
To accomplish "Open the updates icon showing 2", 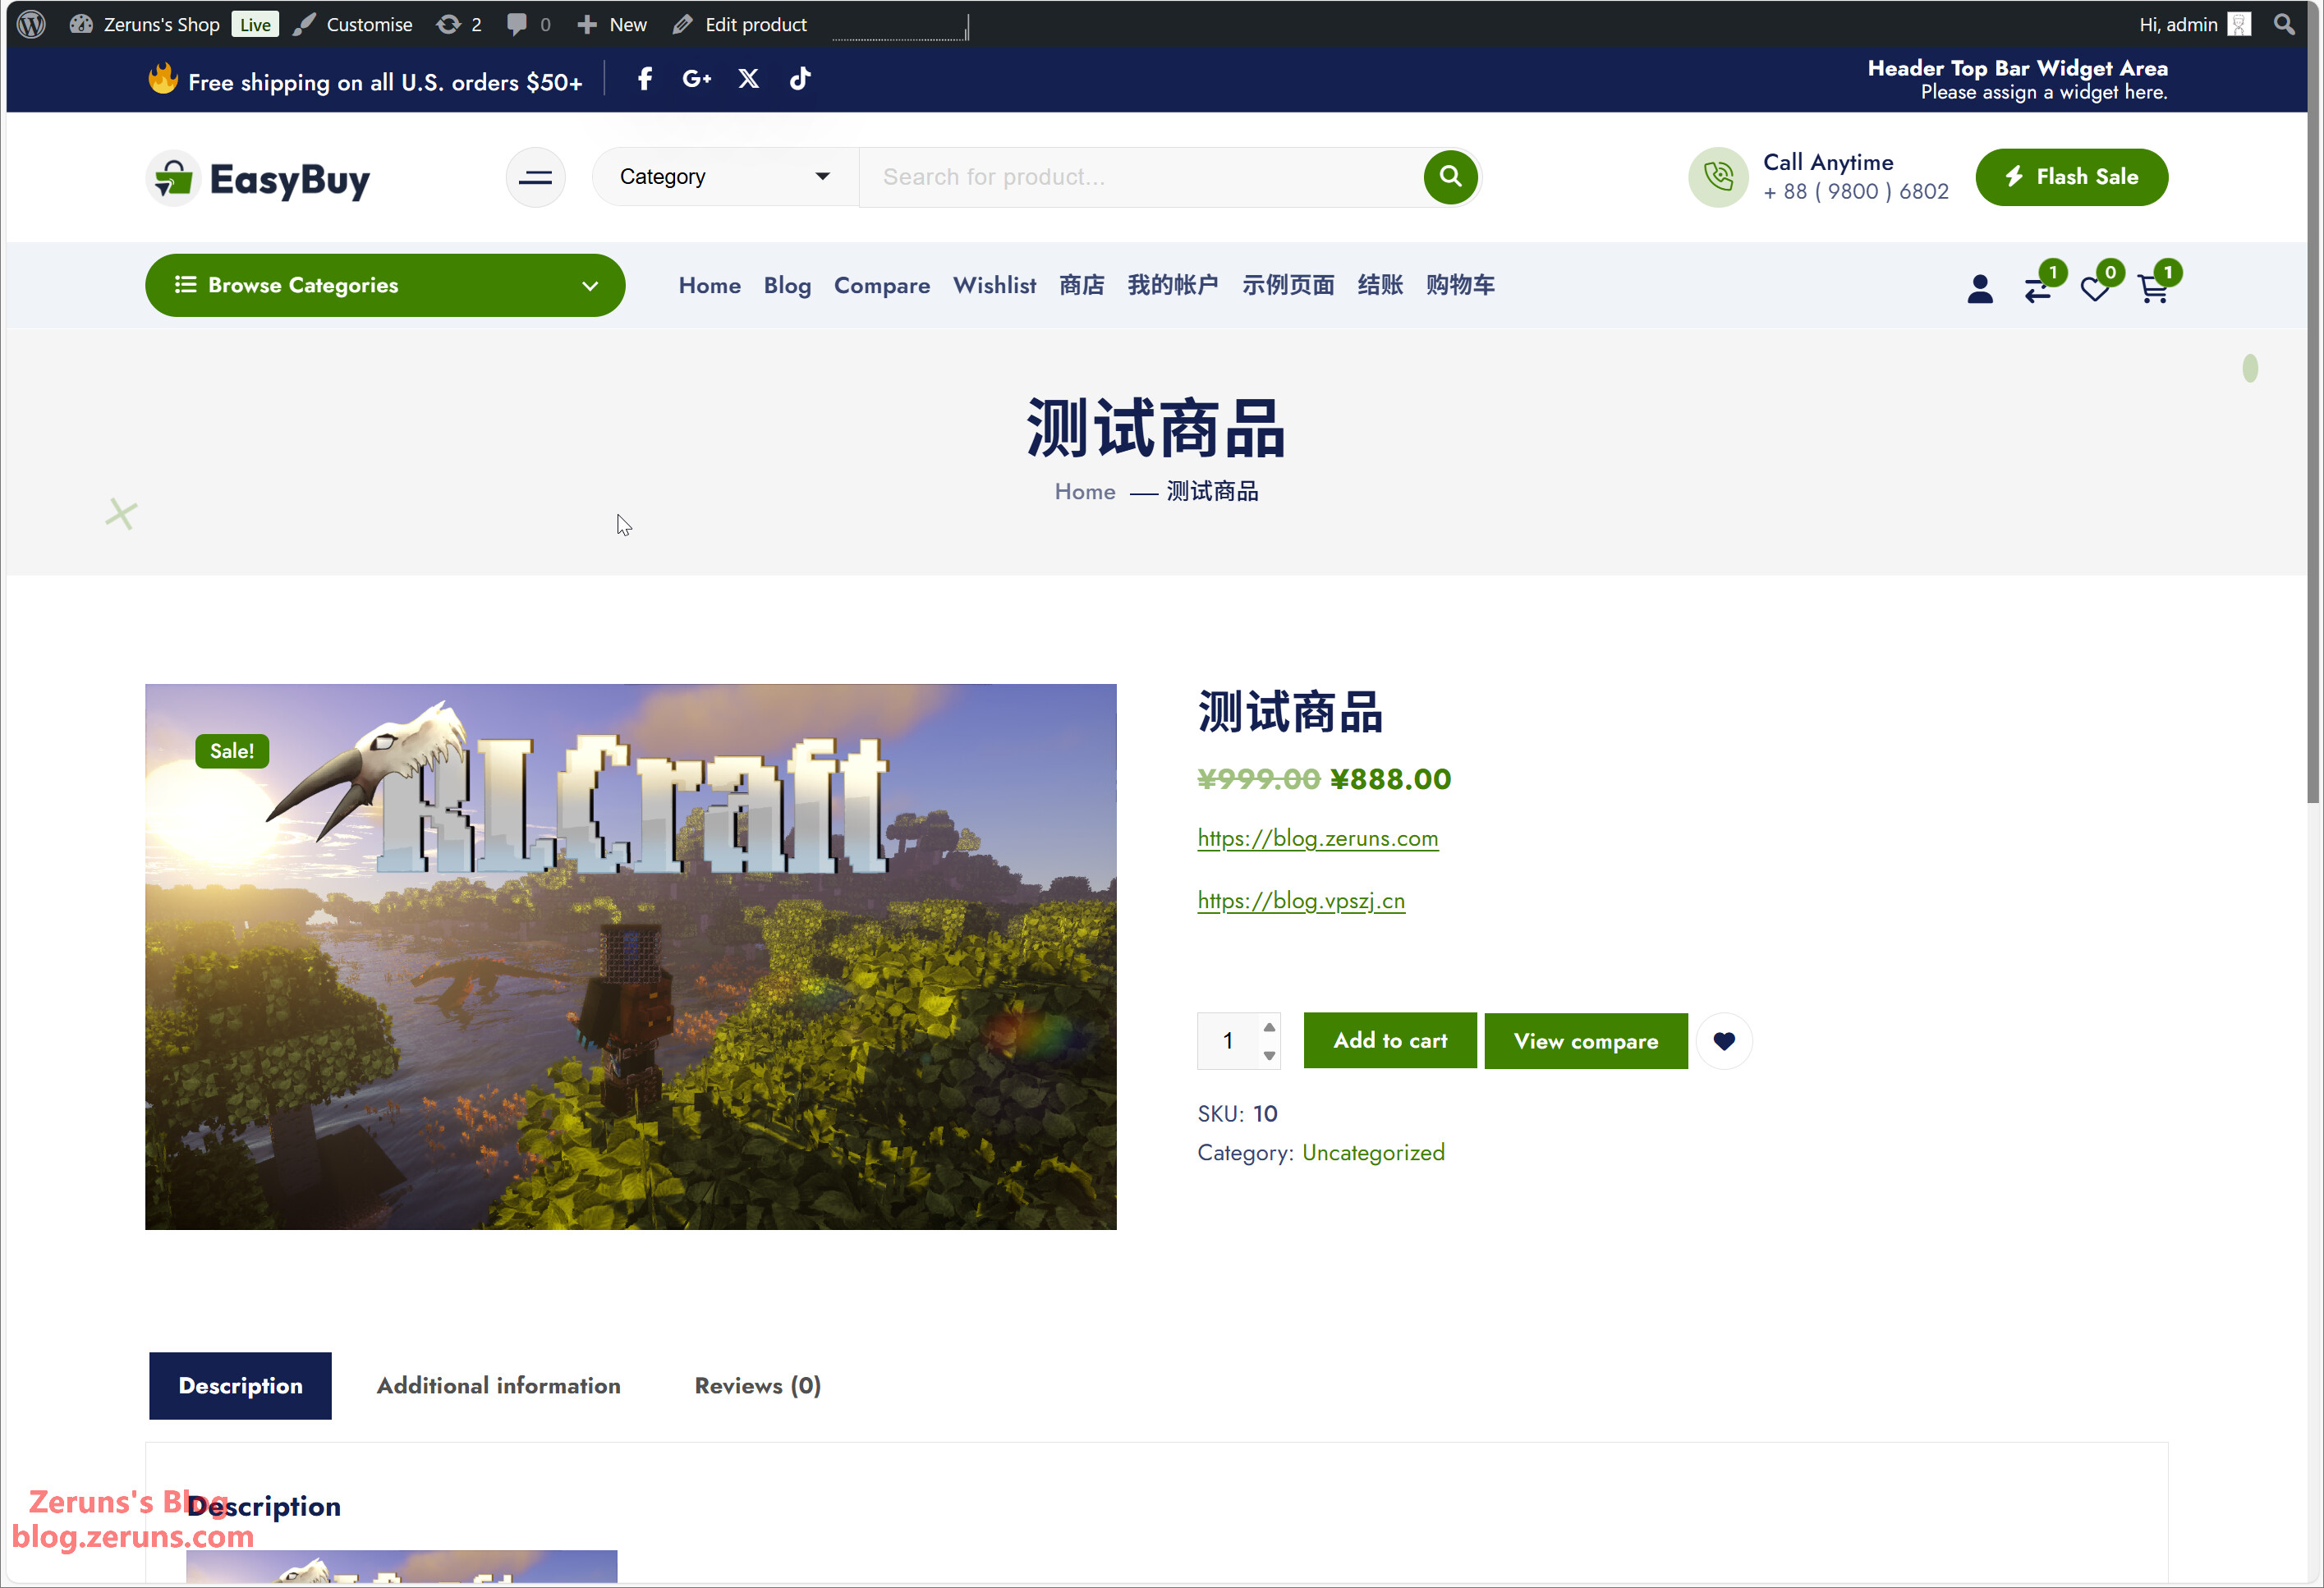I will pos(459,24).
